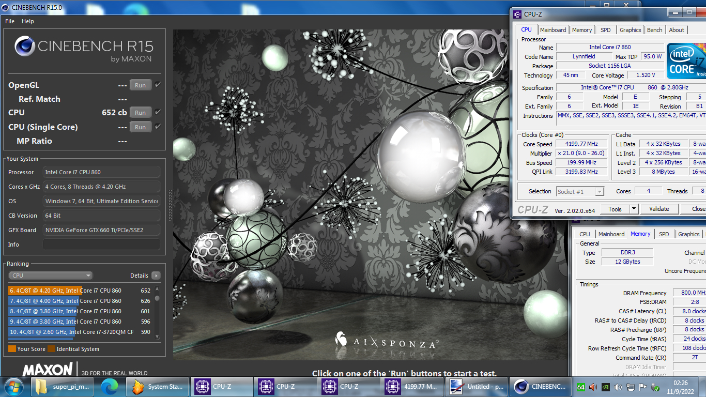Image resolution: width=706 pixels, height=397 pixels.
Task: Launch Microsoft Edge from the taskbar
Action: (110, 387)
